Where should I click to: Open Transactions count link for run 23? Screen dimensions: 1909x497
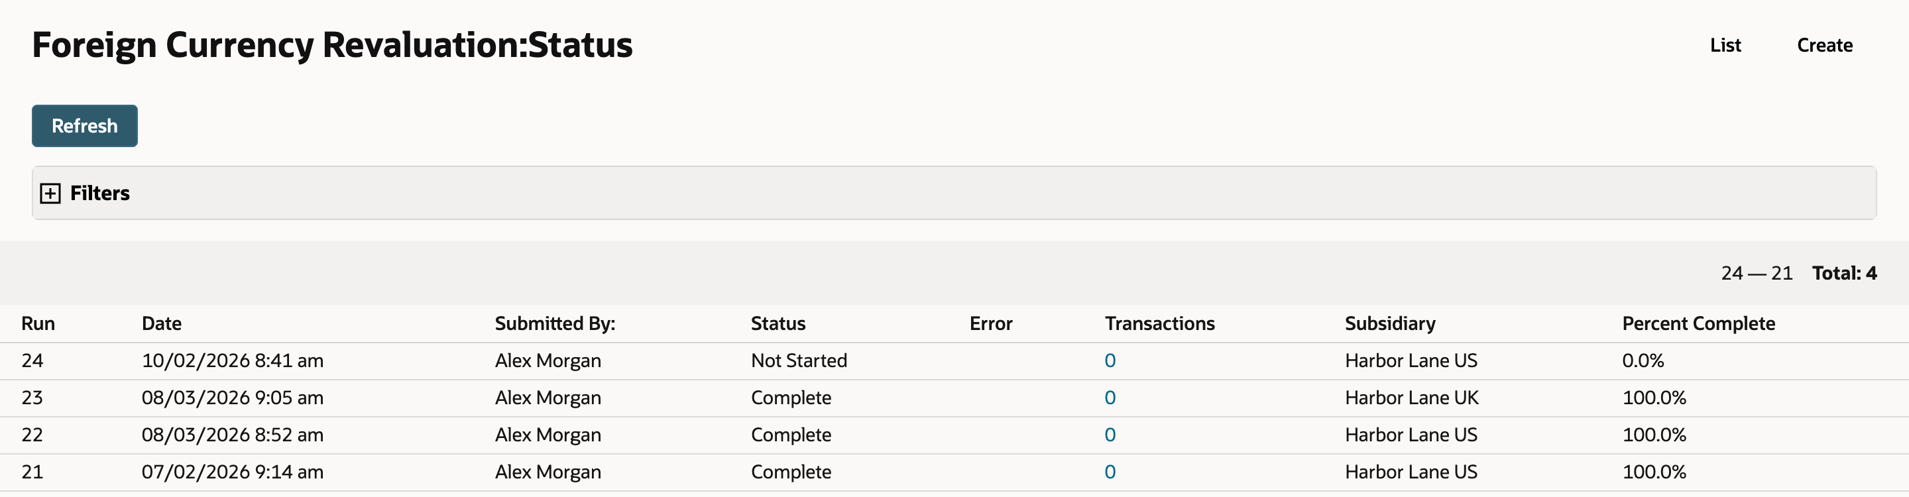(1110, 398)
